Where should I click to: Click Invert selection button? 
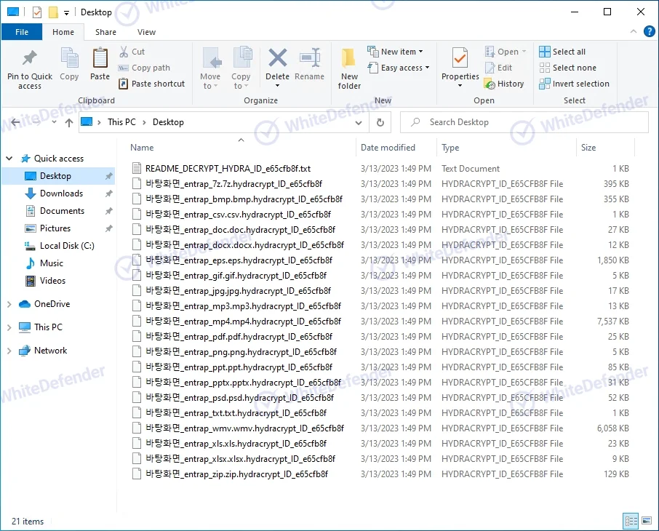pos(574,84)
